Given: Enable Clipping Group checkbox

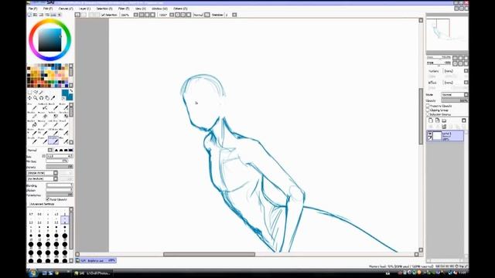Looking at the screenshot, I should 428,110.
